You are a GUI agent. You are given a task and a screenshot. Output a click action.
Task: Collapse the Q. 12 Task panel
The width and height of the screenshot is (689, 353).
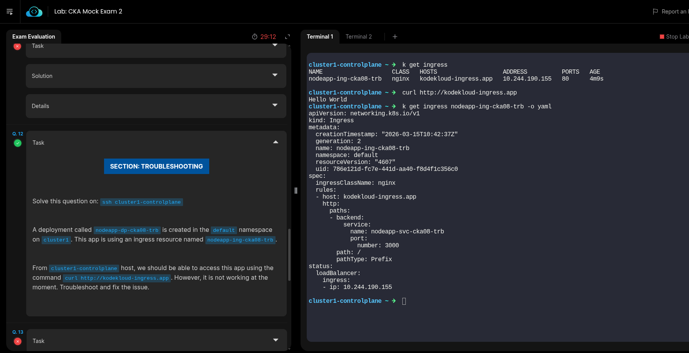[276, 142]
